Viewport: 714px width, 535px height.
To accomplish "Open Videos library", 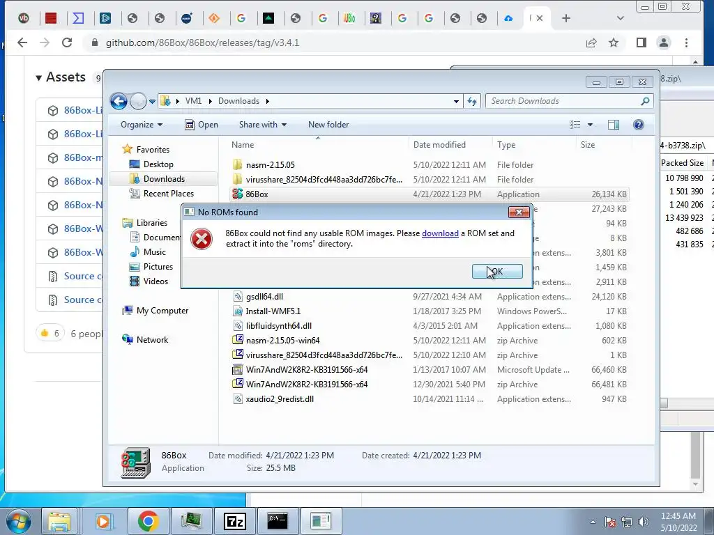I will coord(155,281).
